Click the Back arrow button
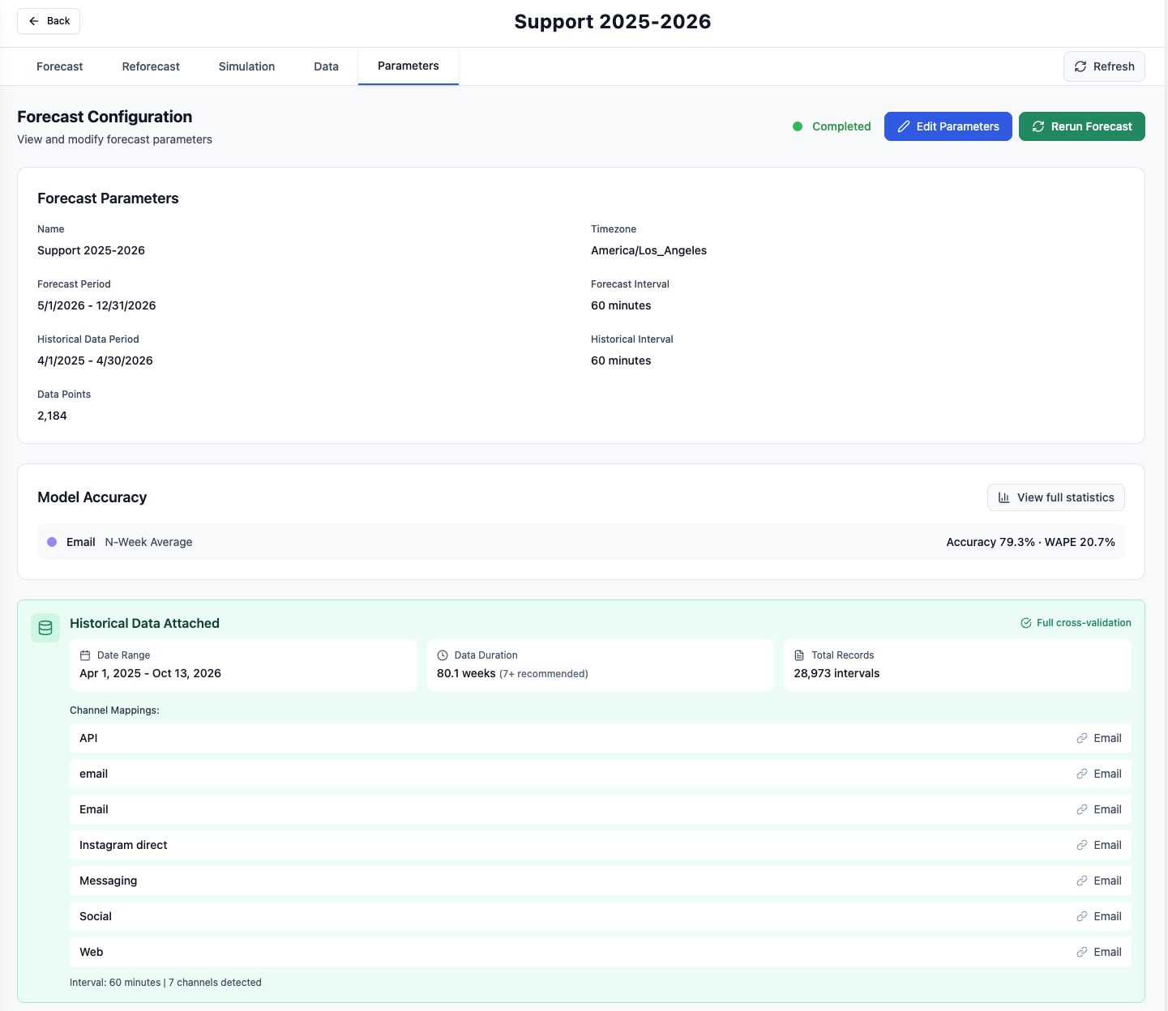The height and width of the screenshot is (1011, 1168). (x=49, y=21)
